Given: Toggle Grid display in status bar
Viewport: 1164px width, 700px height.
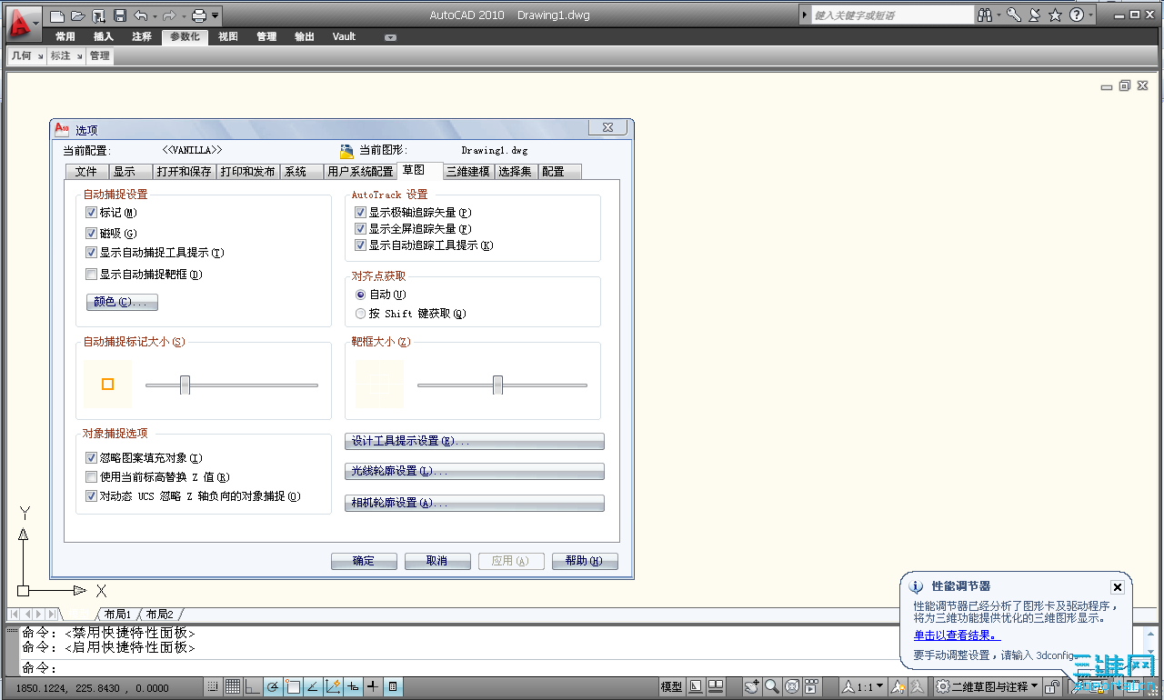Looking at the screenshot, I should (232, 686).
